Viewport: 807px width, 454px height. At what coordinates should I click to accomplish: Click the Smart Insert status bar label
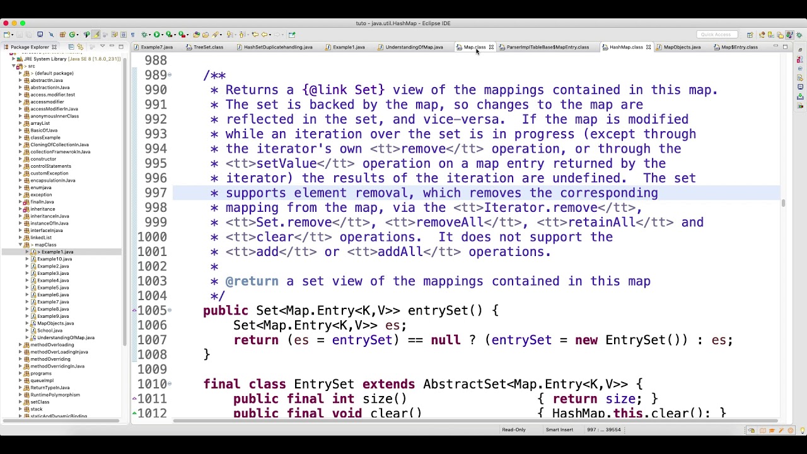pos(559,430)
